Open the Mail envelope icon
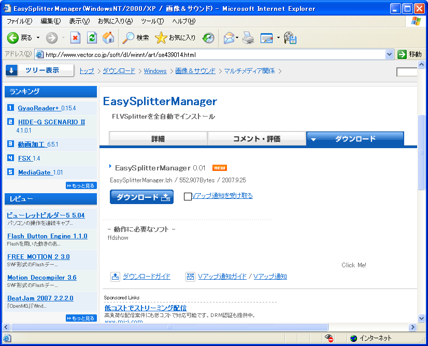 coord(229,38)
